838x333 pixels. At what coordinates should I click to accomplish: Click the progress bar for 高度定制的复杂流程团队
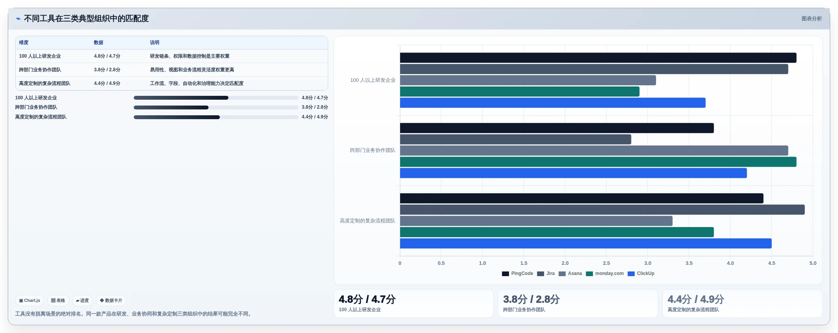(216, 117)
